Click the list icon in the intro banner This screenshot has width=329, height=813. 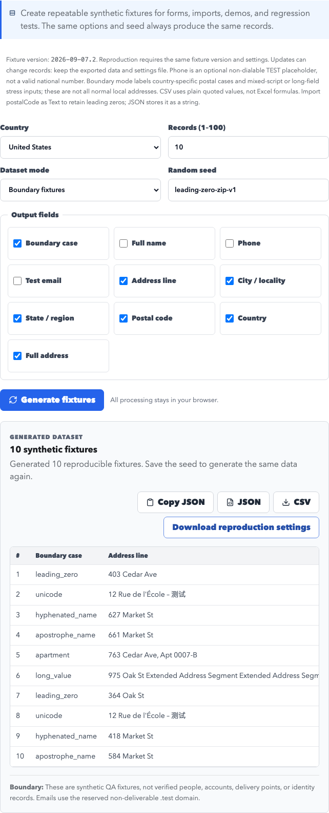(x=13, y=13)
